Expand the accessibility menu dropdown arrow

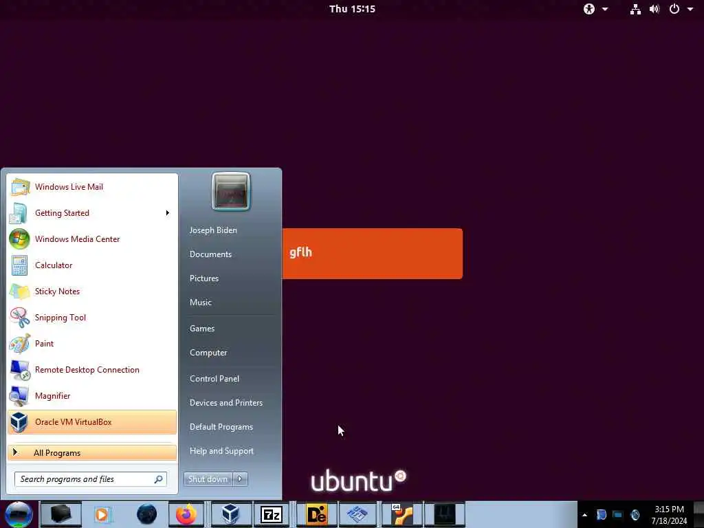coord(605,9)
